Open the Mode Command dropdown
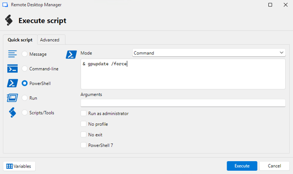Screen dimensions: 293x174 (209, 53)
